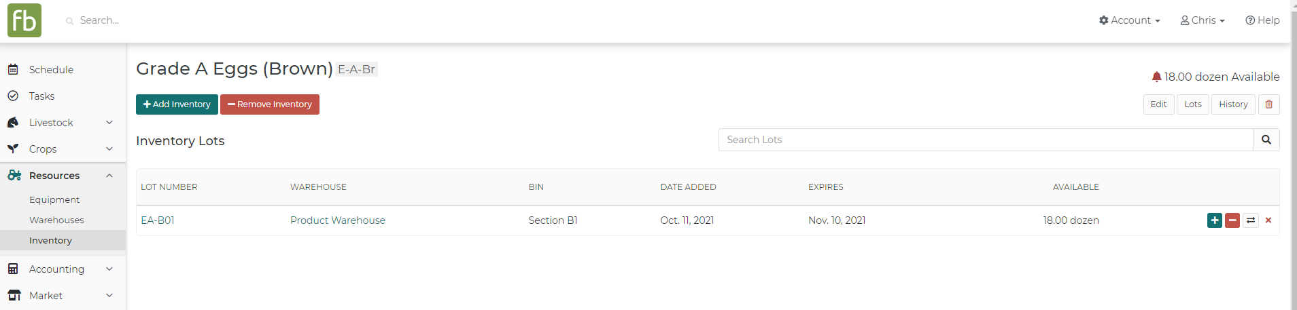Click the magnifier search lots button
Screen dimensions: 1297x310
1266,140
